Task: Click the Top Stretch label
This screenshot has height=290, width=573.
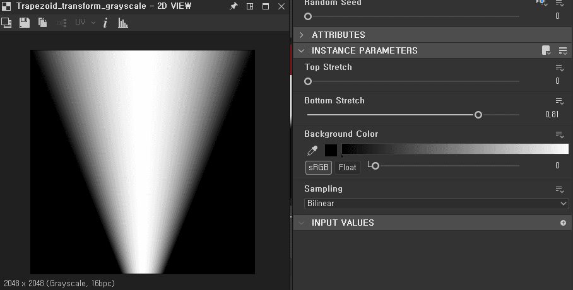Action: tap(328, 67)
